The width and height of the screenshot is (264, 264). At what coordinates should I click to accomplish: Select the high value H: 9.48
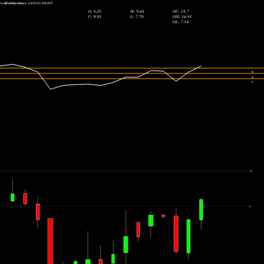coord(137,12)
